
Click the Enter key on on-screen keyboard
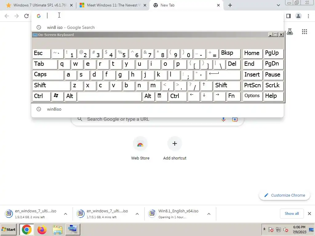[x=224, y=75]
